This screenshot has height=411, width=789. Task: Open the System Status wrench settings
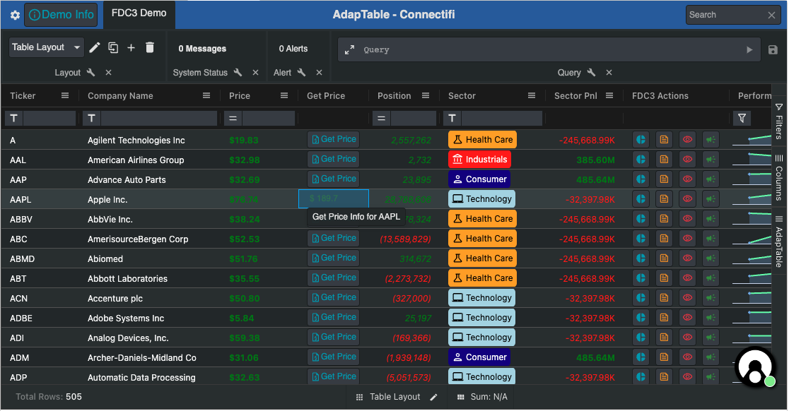[238, 72]
